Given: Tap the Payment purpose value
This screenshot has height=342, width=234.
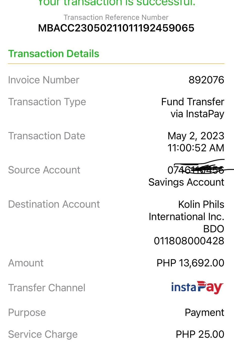Looking at the screenshot, I should 204,312.
